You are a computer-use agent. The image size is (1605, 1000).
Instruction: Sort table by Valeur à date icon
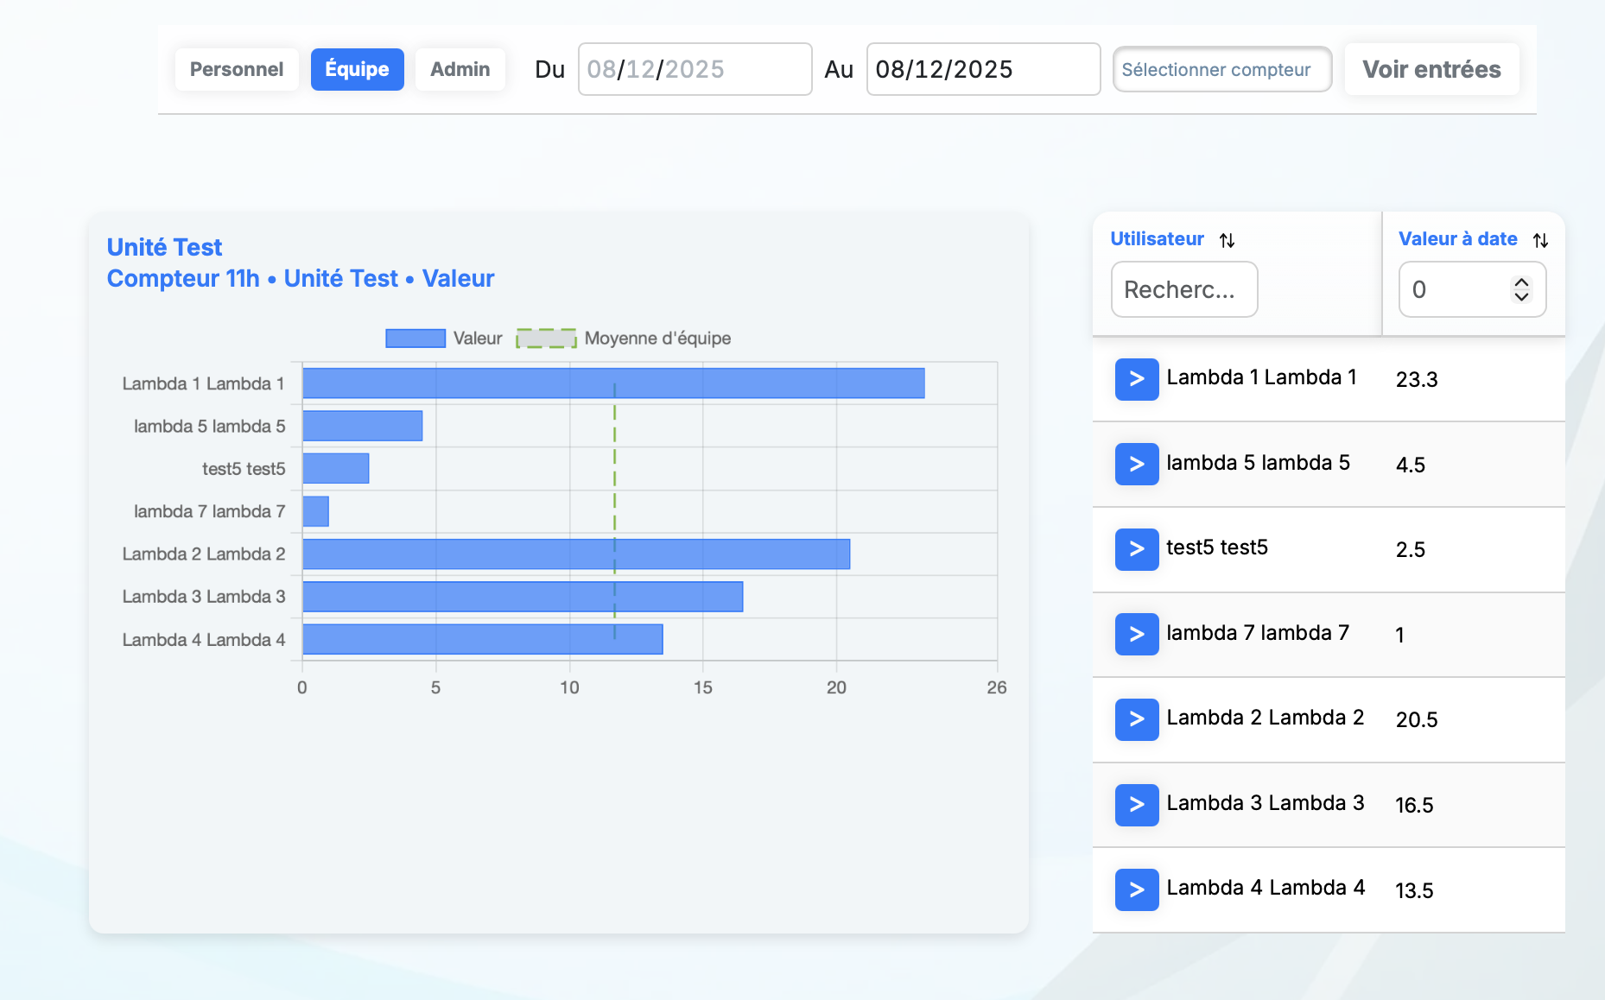(1540, 240)
